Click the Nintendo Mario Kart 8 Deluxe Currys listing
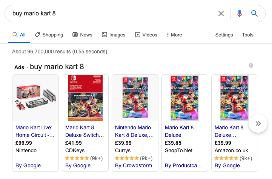The width and height of the screenshot is (272, 179). [134, 131]
